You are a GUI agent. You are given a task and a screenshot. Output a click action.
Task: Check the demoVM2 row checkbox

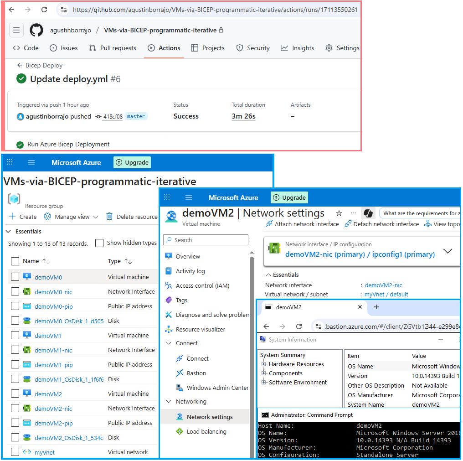click(15, 394)
